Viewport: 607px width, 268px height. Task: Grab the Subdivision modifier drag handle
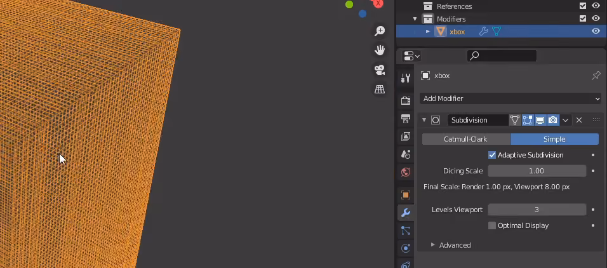[x=596, y=120]
